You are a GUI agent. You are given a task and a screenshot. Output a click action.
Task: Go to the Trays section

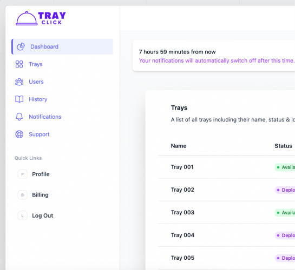pyautogui.click(x=36, y=64)
